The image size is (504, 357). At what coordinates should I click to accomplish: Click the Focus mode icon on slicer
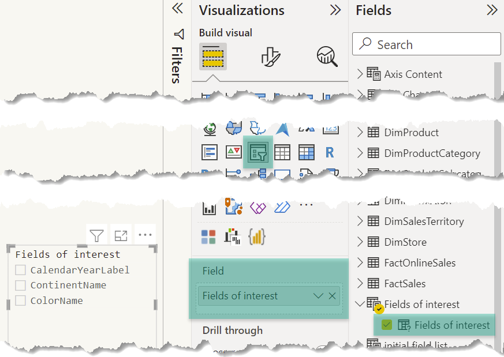[121, 235]
